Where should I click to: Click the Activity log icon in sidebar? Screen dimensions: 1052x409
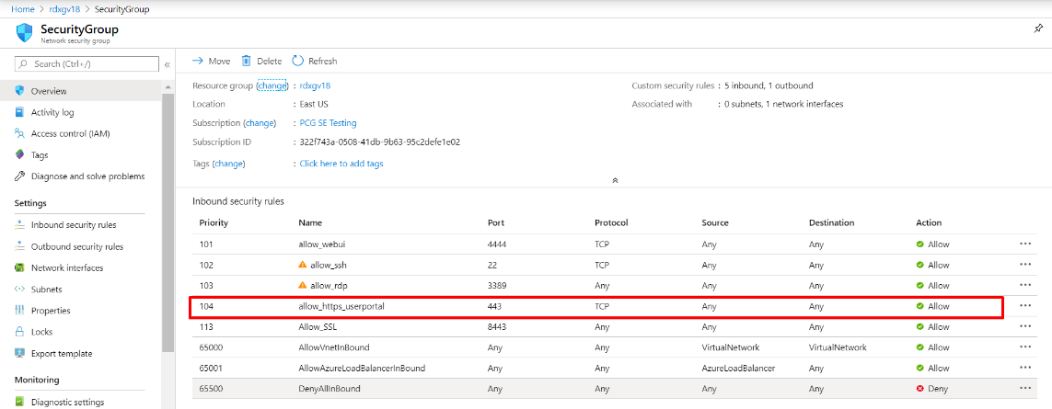[20, 112]
